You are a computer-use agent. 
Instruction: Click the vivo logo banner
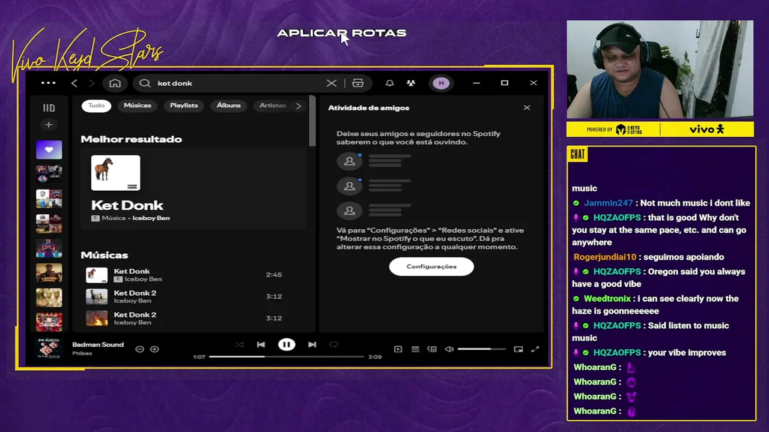click(x=707, y=130)
